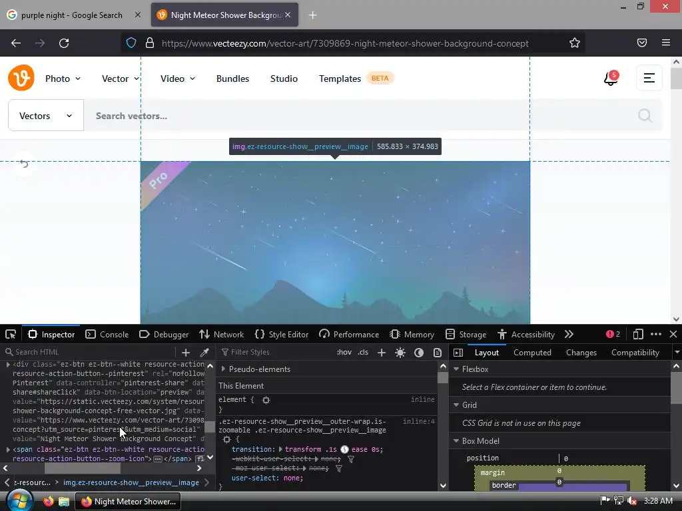Highlight the element rule selector icon
This screenshot has height=511, width=682.
click(x=266, y=400)
